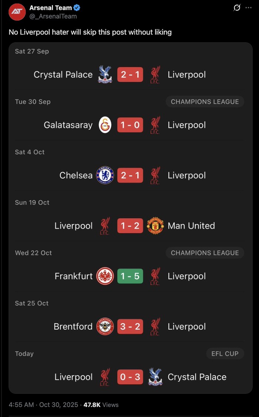
Task: Click the Man United crest in the 19 Oct match
Action: click(155, 226)
